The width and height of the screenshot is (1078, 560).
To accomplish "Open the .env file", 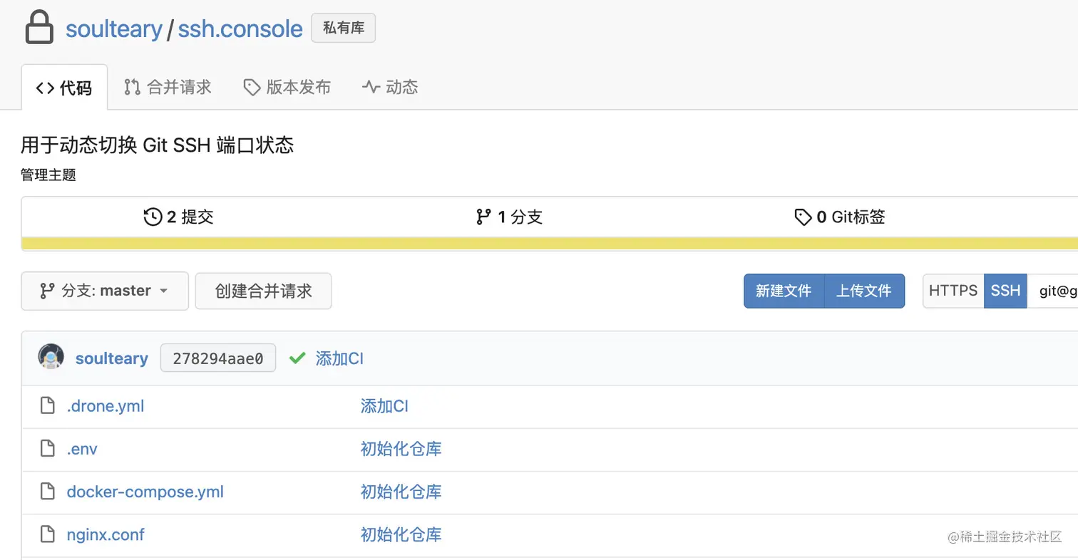I will (x=82, y=449).
